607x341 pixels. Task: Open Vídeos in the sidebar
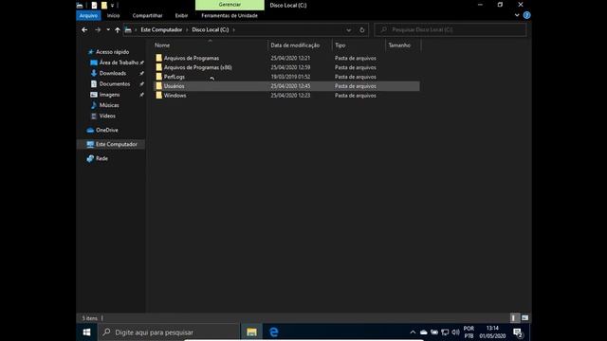107,116
